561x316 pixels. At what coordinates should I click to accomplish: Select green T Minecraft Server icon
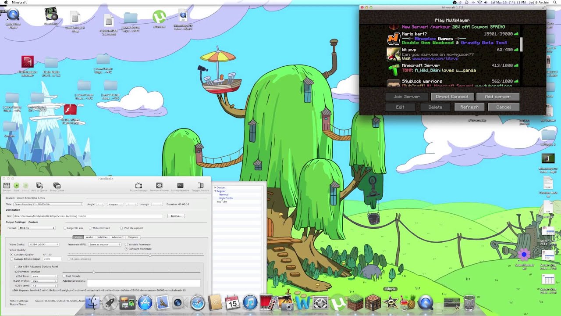tap(393, 70)
